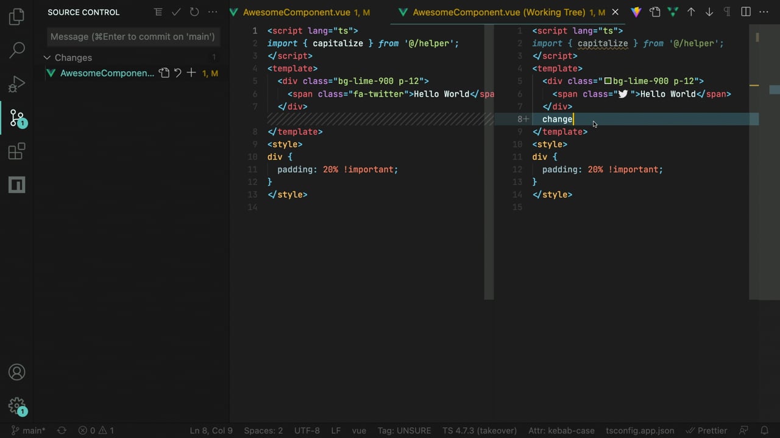Refresh the Source Control panel

194,12
